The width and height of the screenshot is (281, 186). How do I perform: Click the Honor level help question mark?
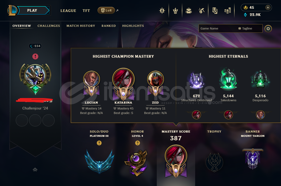coord(138,143)
